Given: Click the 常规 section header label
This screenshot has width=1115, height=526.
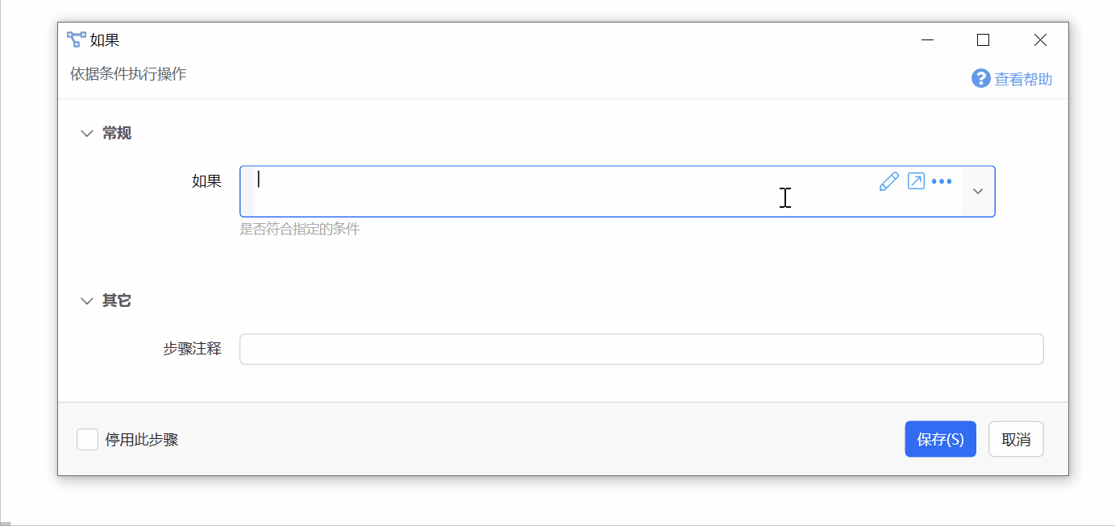Looking at the screenshot, I should 117,134.
